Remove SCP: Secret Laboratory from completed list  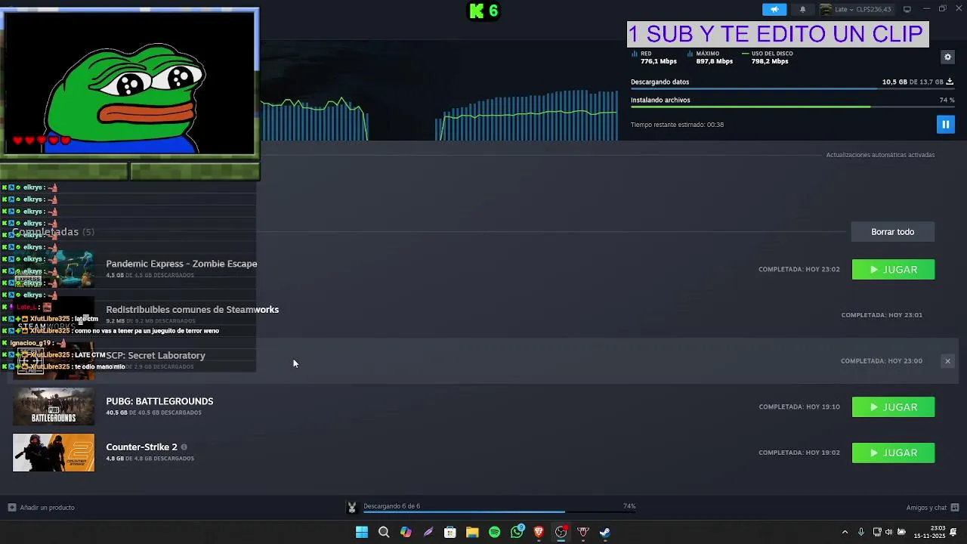tap(947, 361)
